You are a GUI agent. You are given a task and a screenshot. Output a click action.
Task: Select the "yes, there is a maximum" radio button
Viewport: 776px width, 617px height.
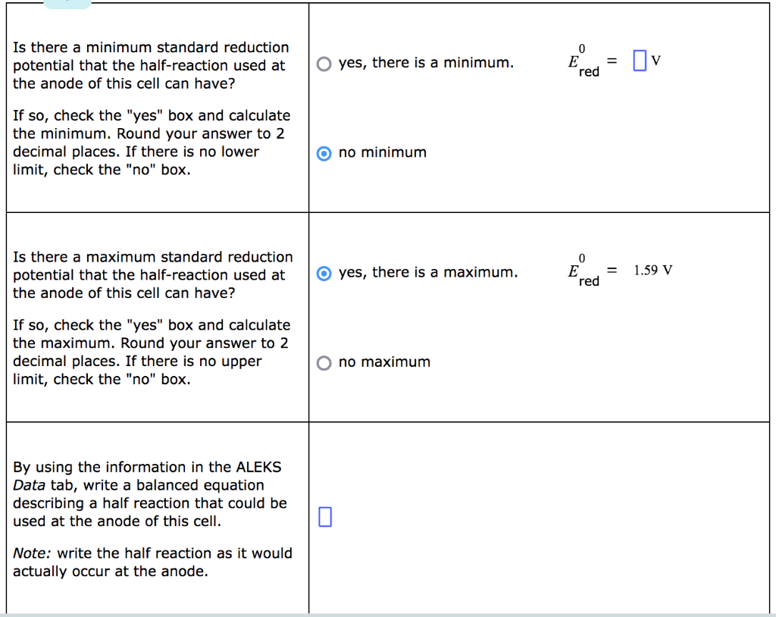324,274
